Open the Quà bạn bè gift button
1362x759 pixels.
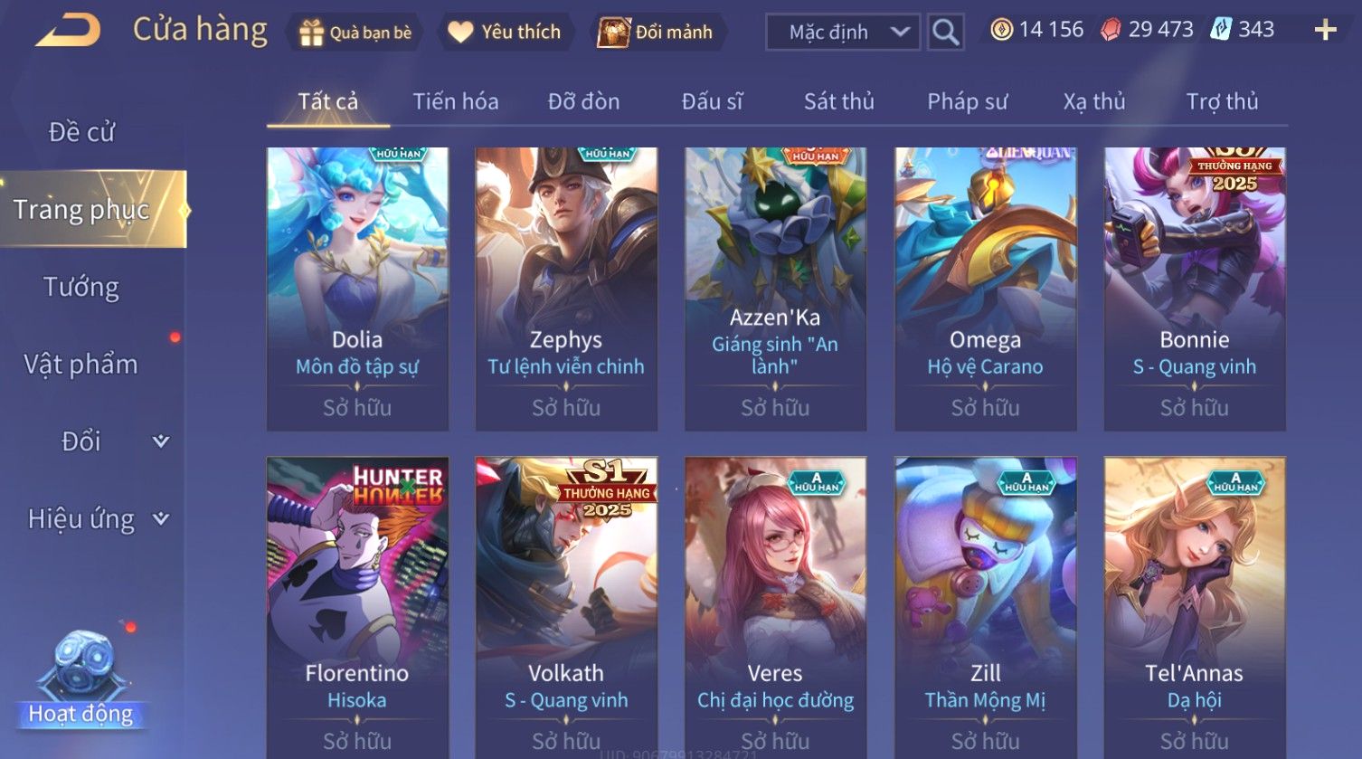click(x=355, y=33)
